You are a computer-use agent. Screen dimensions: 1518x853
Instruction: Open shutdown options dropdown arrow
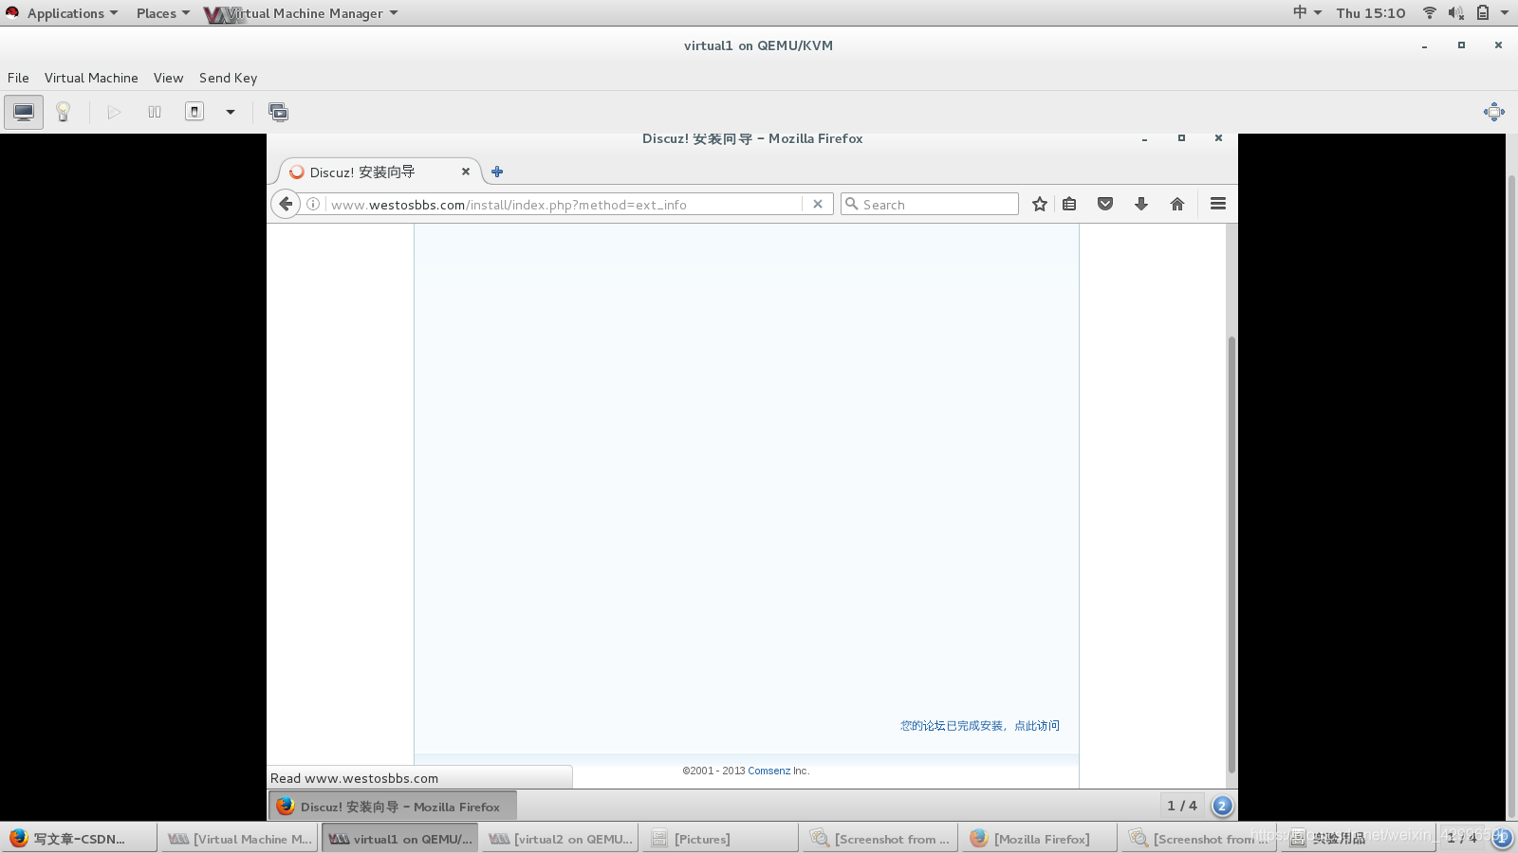(x=230, y=112)
